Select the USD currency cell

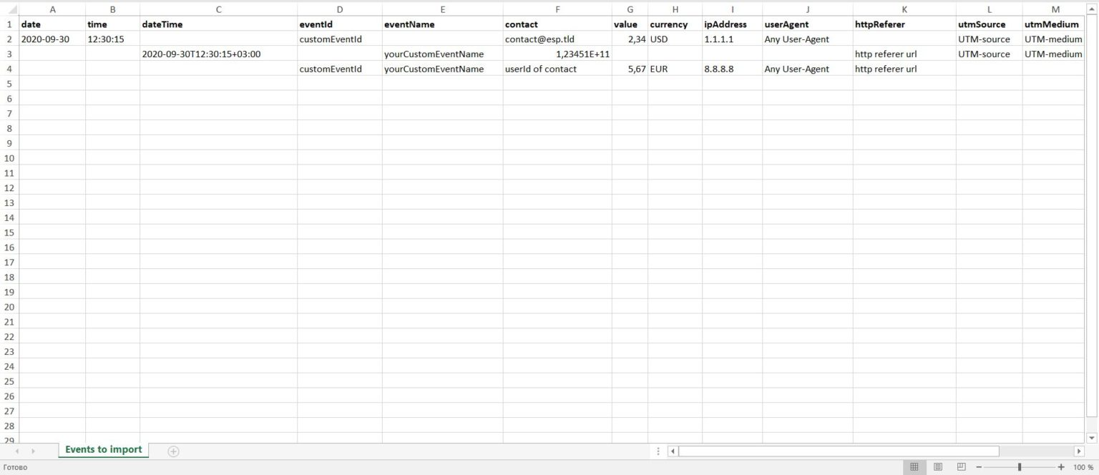pyautogui.click(x=675, y=39)
